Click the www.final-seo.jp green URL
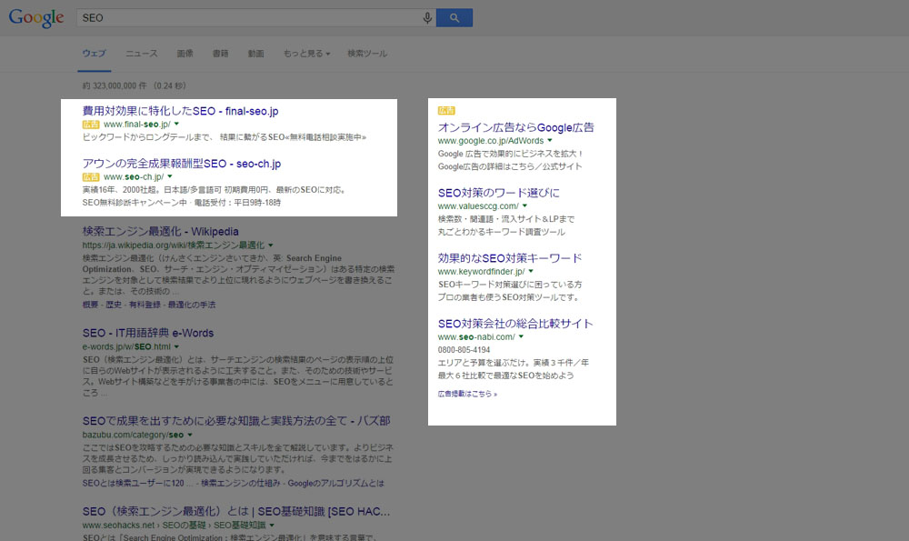Image resolution: width=909 pixels, height=541 pixels. (137, 125)
